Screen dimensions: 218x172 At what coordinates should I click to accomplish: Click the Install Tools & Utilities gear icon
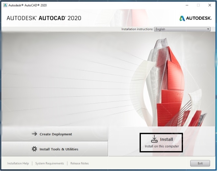point(34,149)
